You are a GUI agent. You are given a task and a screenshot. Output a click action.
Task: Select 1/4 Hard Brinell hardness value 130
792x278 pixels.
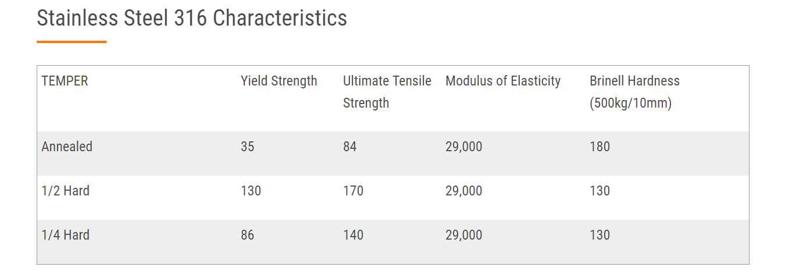[x=600, y=235]
